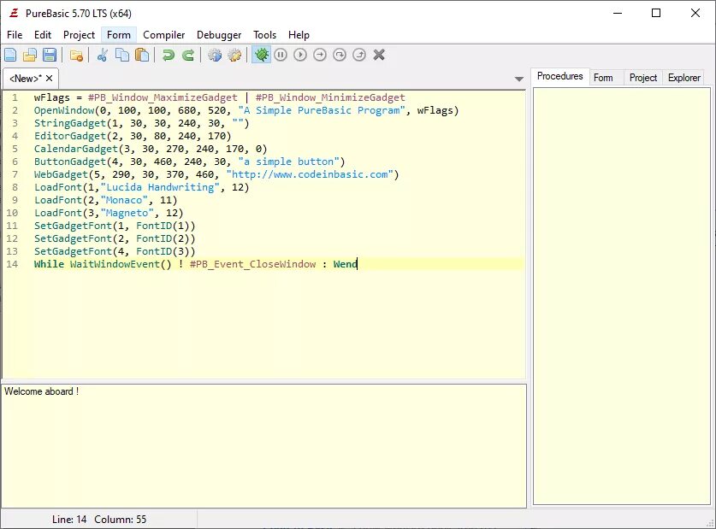The width and height of the screenshot is (716, 529).
Task: Open the Compiler menu
Action: (164, 35)
